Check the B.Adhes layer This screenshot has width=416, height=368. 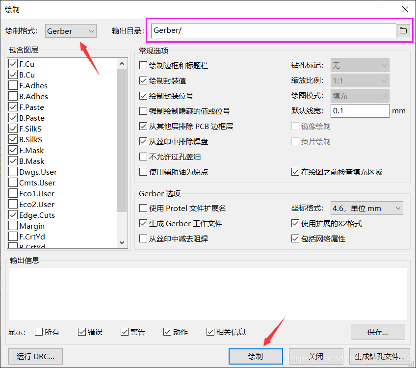(13, 96)
